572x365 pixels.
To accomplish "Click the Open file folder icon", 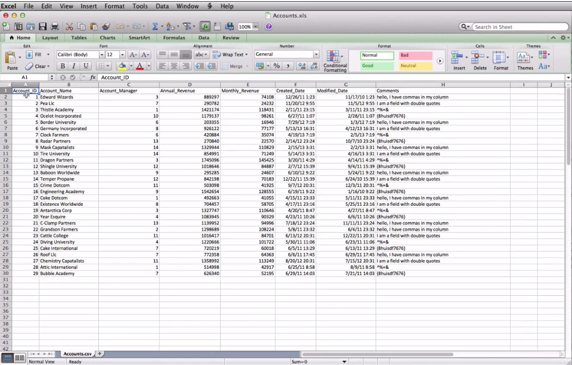I will coord(30,26).
